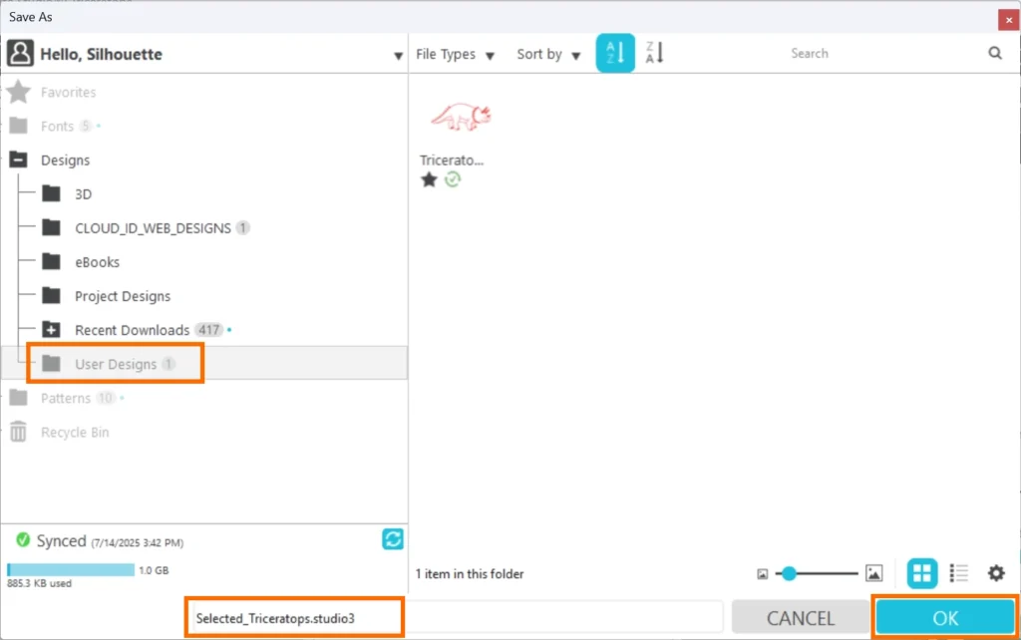Click the CANCEL button
This screenshot has height=640, width=1021.
[800, 618]
